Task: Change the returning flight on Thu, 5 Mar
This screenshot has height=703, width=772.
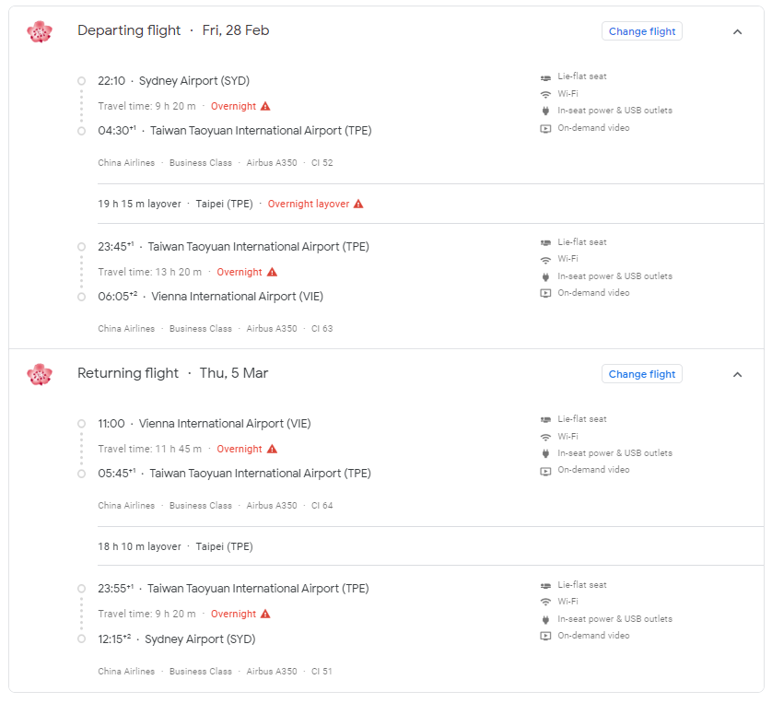Action: click(642, 374)
